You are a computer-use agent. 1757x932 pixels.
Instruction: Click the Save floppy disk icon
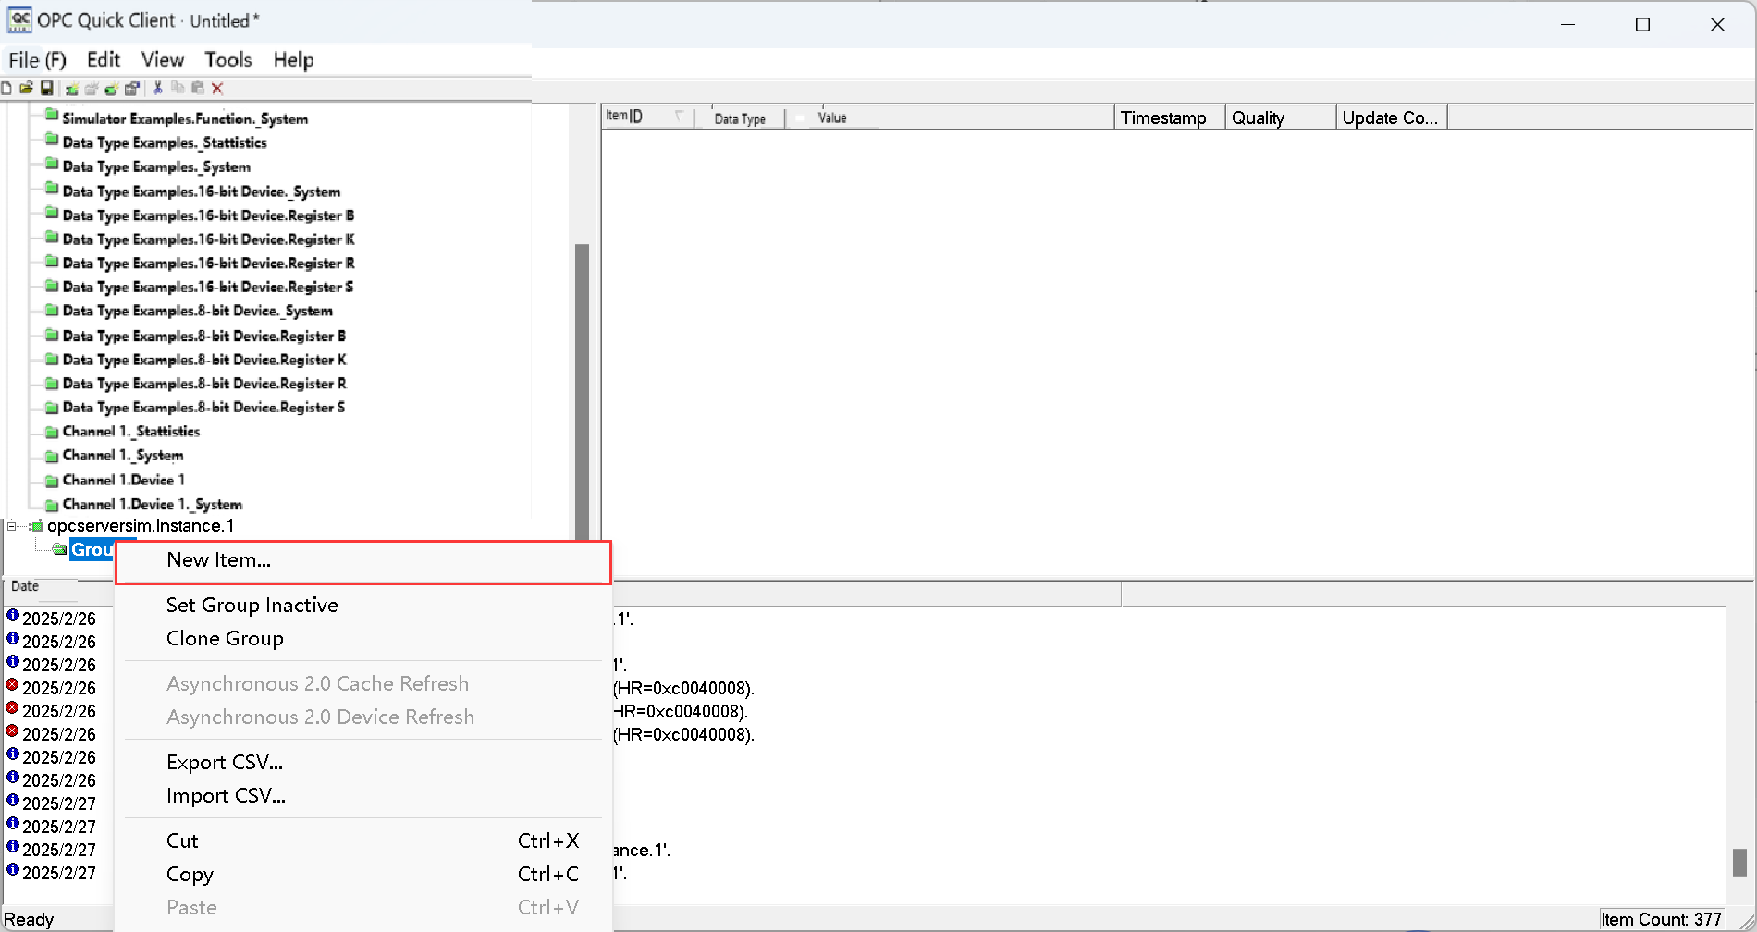coord(46,89)
